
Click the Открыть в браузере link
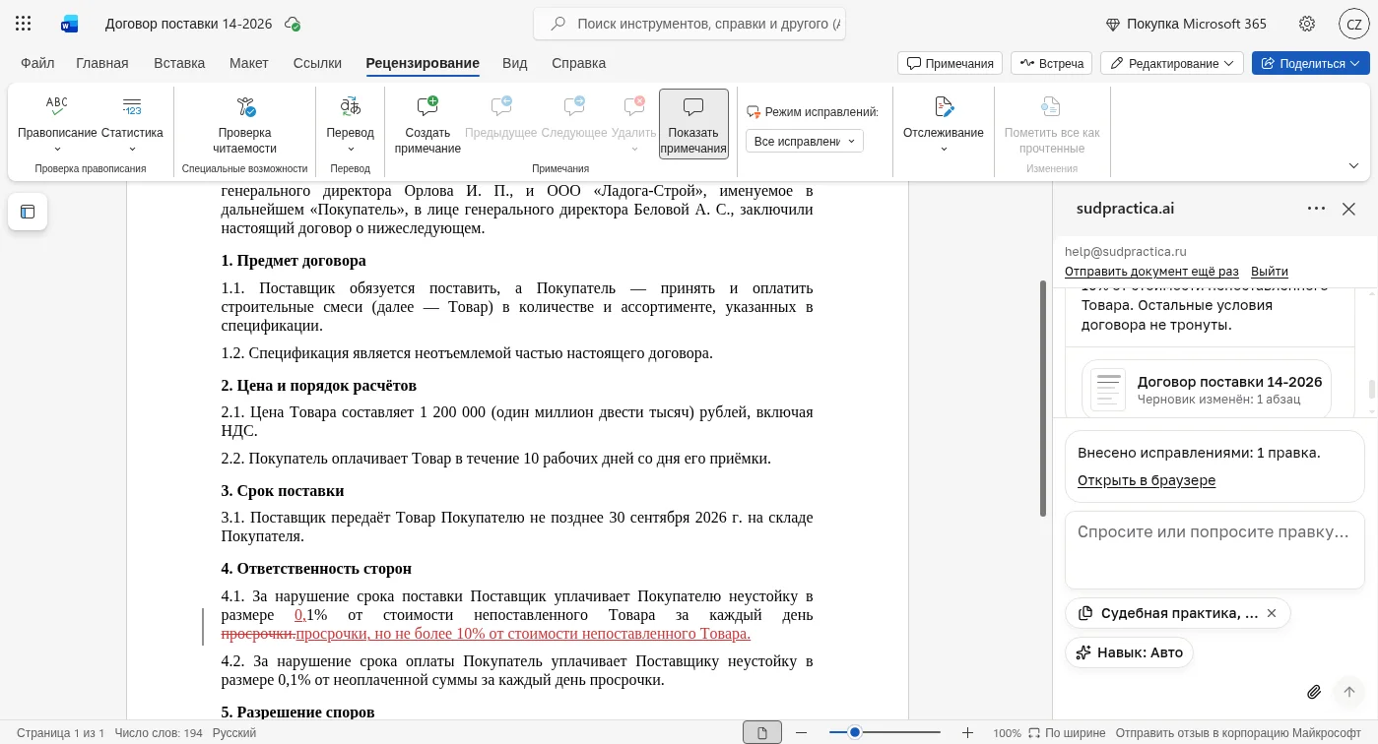1147,480
